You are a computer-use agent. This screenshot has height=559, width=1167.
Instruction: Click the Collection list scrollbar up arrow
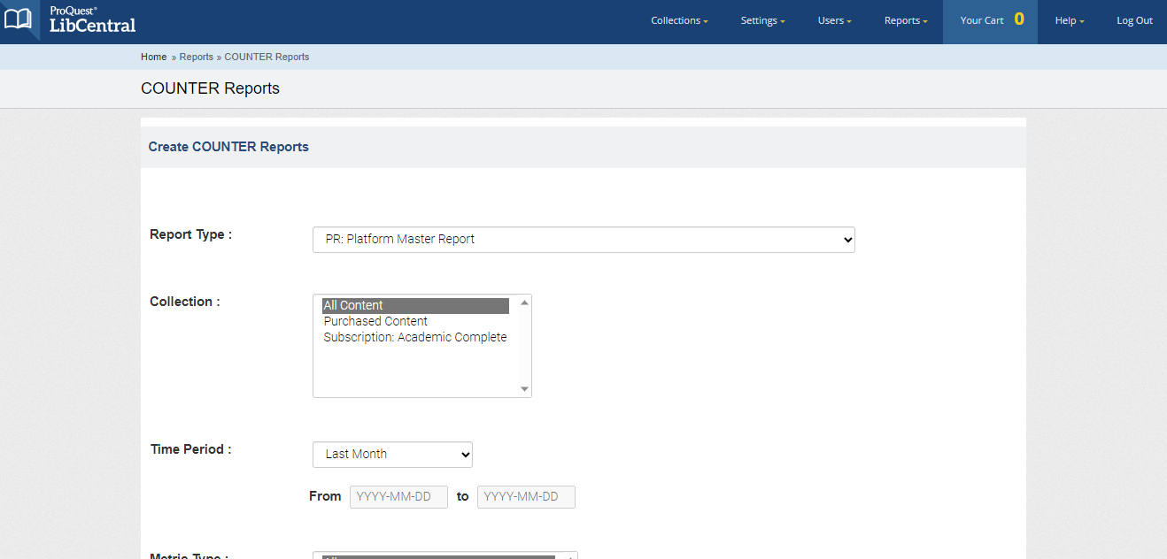[524, 301]
